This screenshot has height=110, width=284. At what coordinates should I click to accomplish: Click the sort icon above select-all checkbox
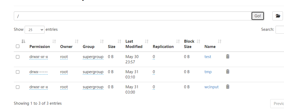23,41
